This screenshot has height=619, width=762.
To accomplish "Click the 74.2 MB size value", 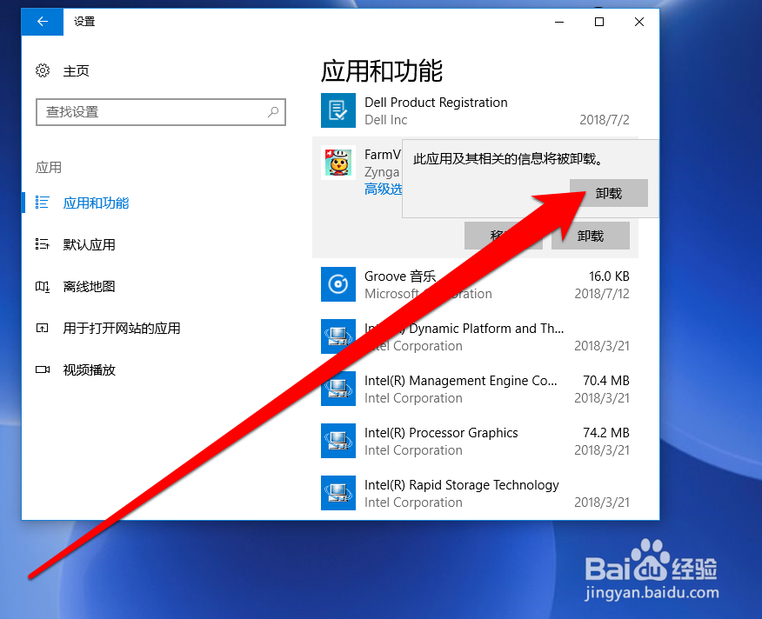I will tap(606, 432).
